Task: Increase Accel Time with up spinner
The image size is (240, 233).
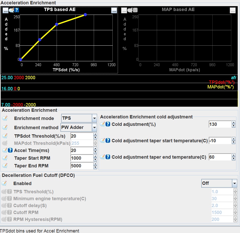Action: pos(95,149)
